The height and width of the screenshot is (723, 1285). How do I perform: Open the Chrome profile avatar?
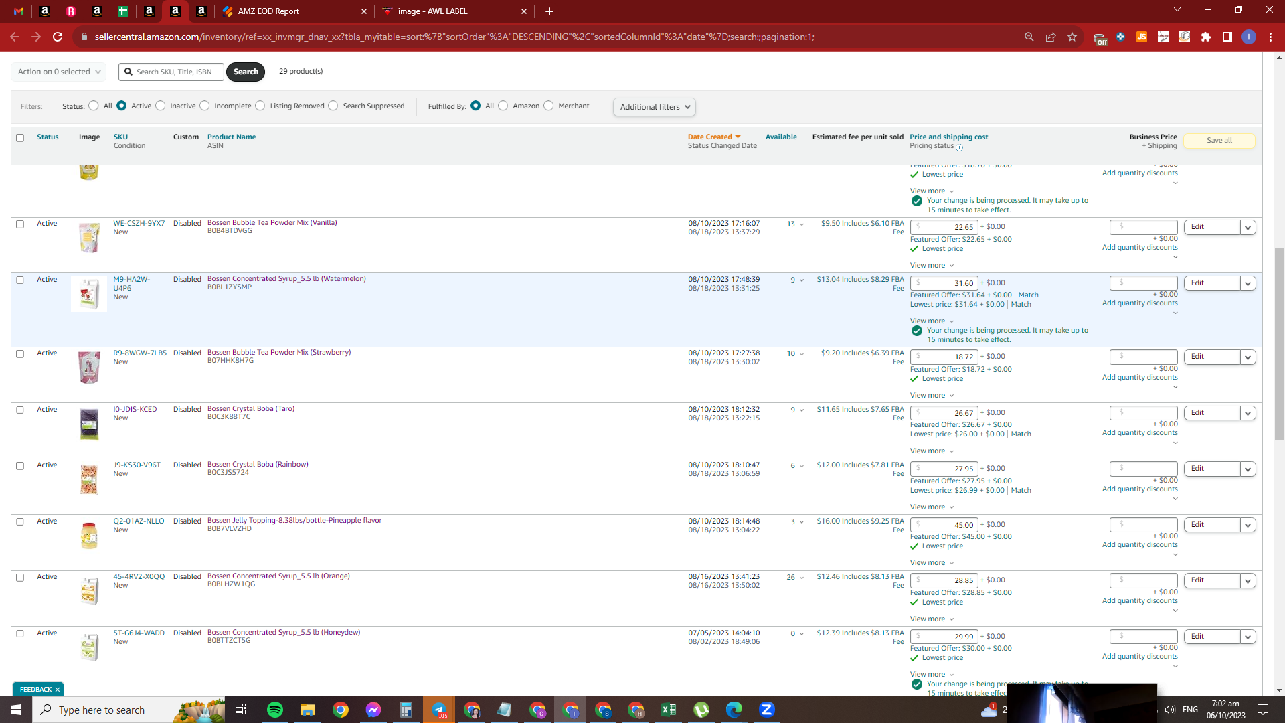[x=1249, y=37]
